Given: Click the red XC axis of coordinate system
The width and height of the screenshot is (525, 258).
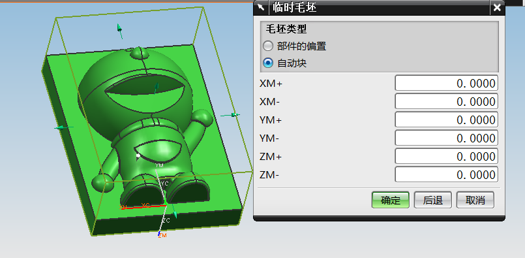Looking at the screenshot, I should click(144, 207).
